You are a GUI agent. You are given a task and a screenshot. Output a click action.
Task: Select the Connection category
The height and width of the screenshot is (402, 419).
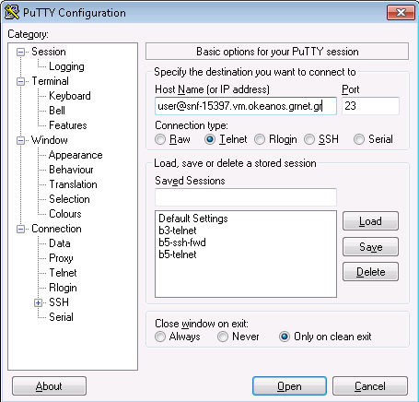click(56, 229)
